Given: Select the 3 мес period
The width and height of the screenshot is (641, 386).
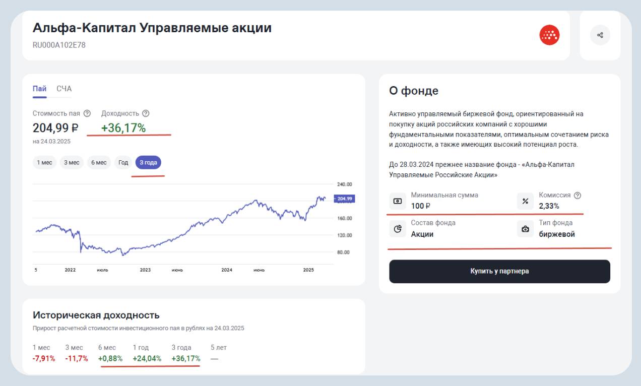Looking at the screenshot, I should (x=72, y=162).
